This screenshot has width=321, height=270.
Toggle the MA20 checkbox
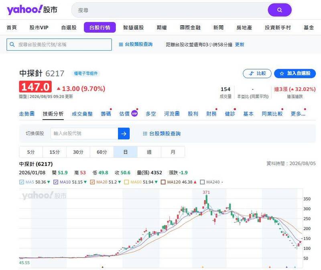click(x=92, y=182)
